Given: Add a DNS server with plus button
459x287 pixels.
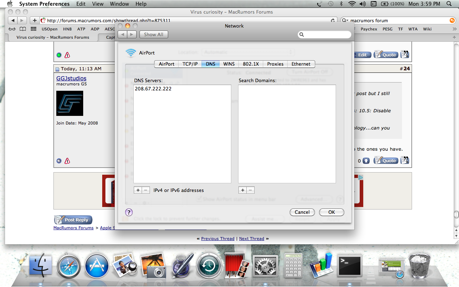Looking at the screenshot, I should point(138,190).
